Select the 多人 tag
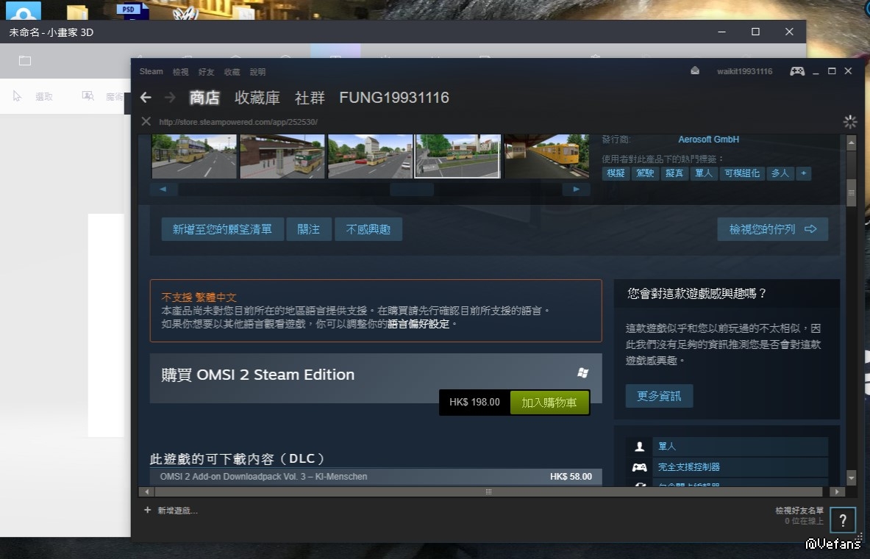This screenshot has width=870, height=559. [x=780, y=173]
